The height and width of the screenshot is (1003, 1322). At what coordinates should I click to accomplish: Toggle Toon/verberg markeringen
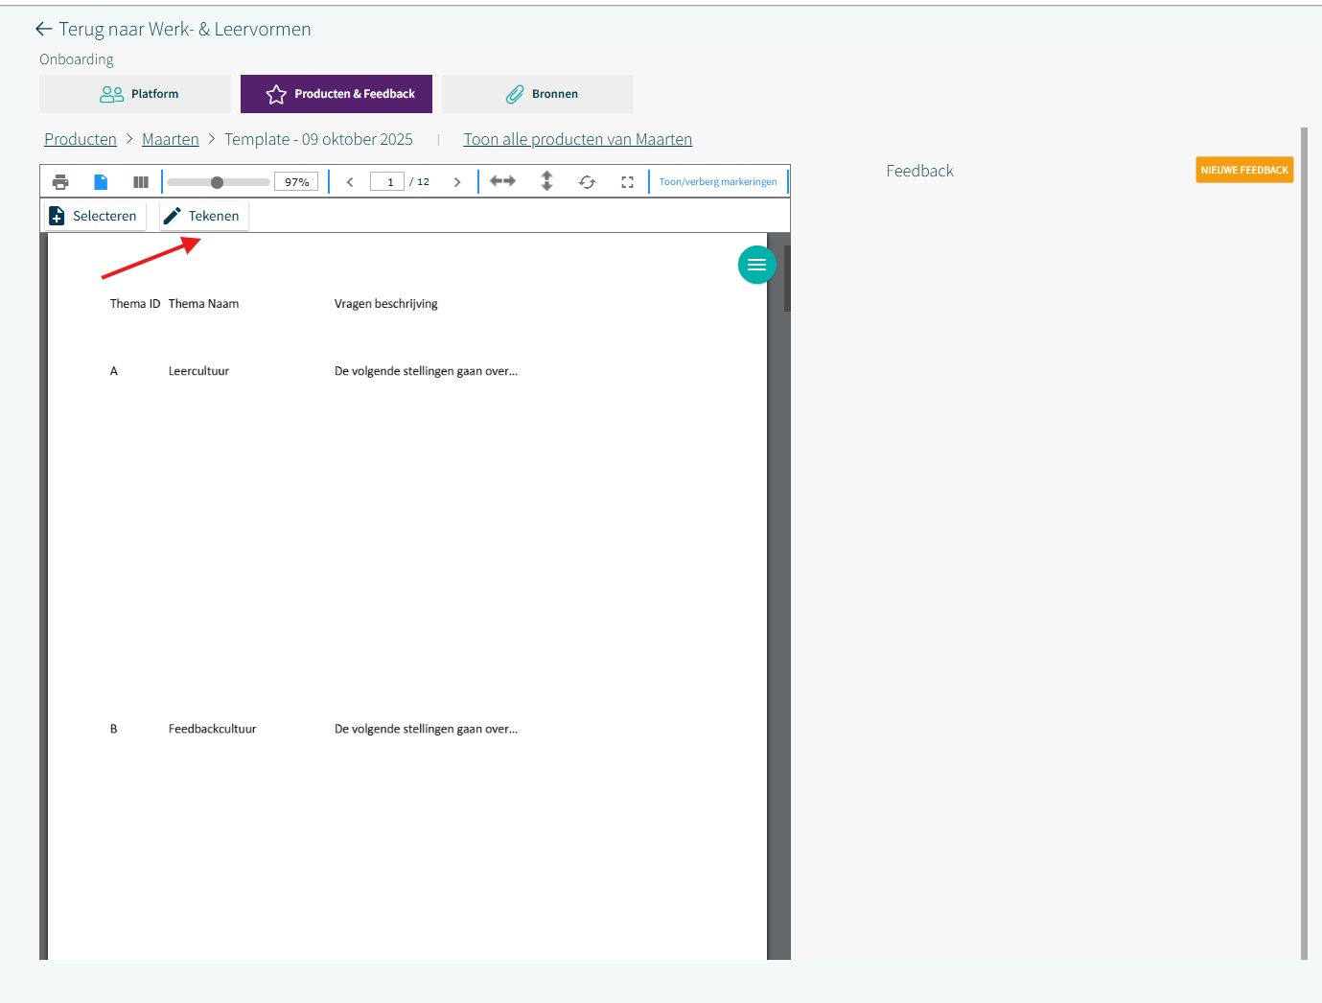pos(718,182)
